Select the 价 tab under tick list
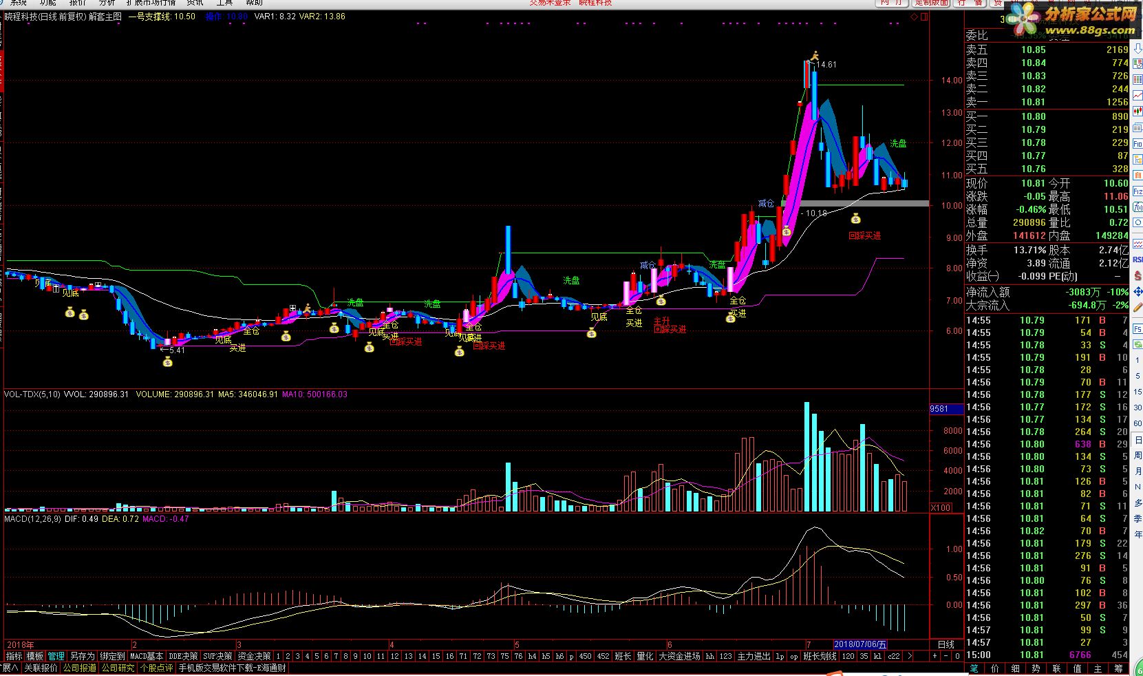1143x676 pixels. click(995, 668)
